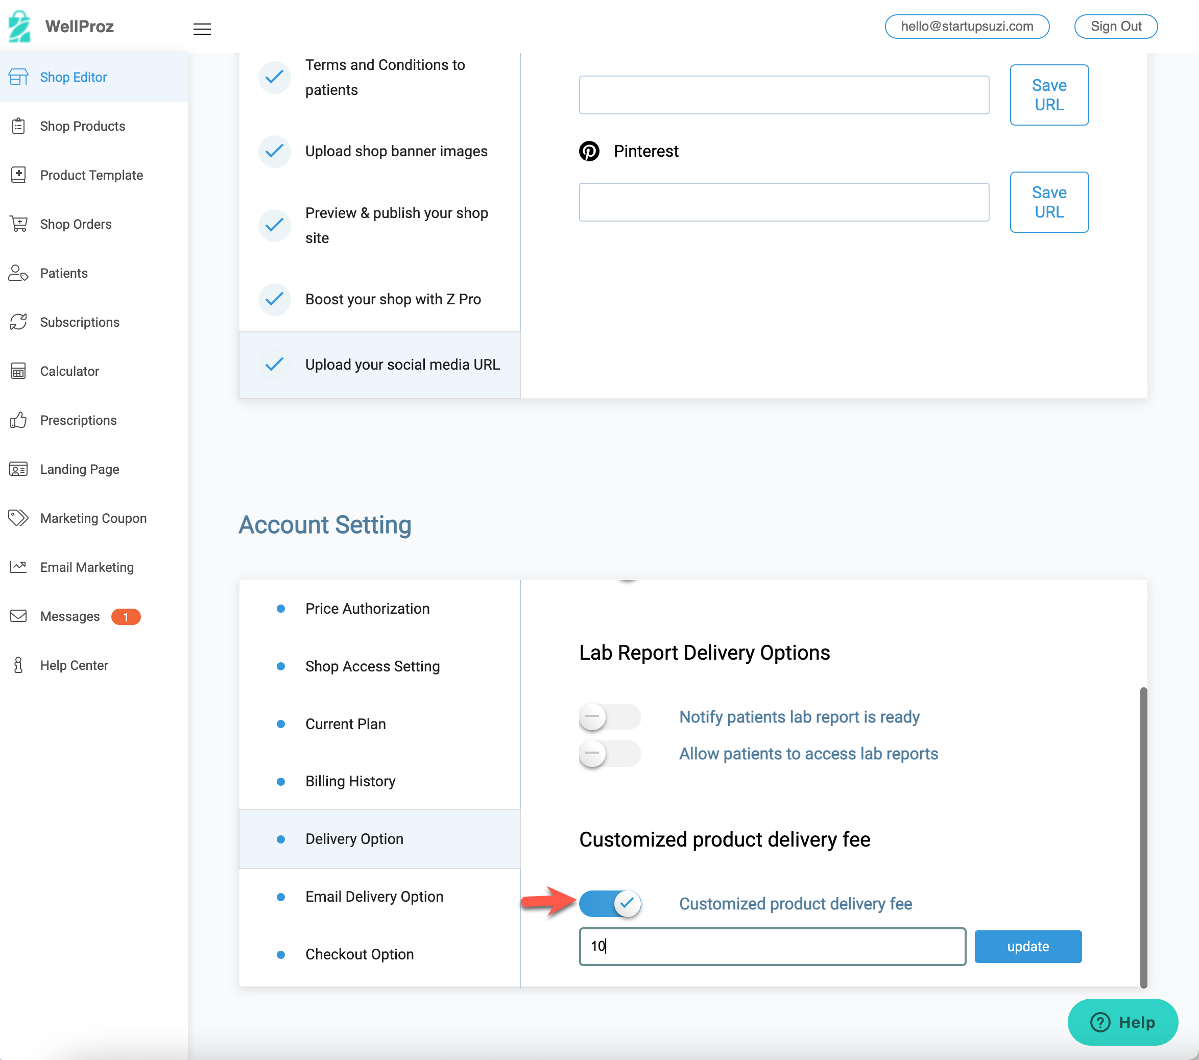Click the Customized product delivery fee label
The width and height of the screenshot is (1199, 1060).
(796, 904)
